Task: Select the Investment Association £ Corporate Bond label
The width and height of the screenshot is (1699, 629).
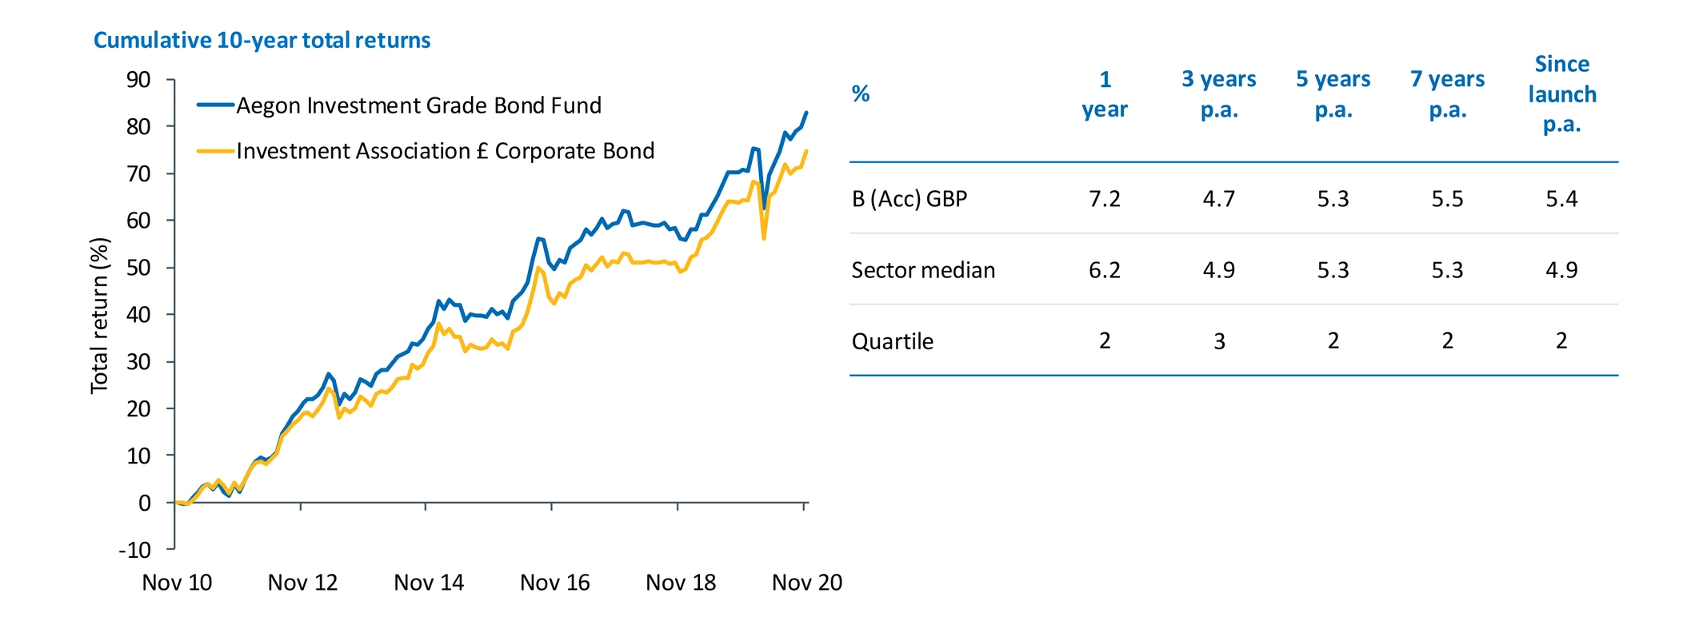Action: [445, 151]
